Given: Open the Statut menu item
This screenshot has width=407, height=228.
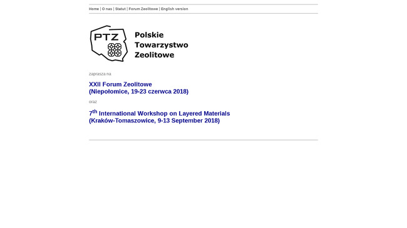Looking at the screenshot, I should (x=120, y=9).
